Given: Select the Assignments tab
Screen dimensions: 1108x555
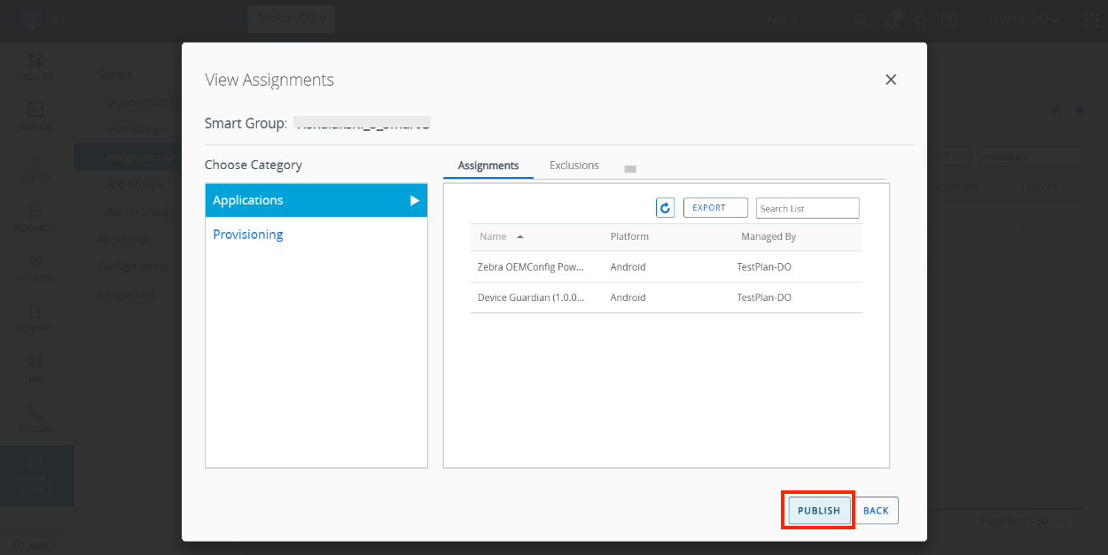Looking at the screenshot, I should (488, 166).
